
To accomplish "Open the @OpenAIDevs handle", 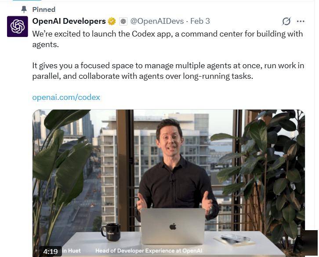I will point(157,21).
